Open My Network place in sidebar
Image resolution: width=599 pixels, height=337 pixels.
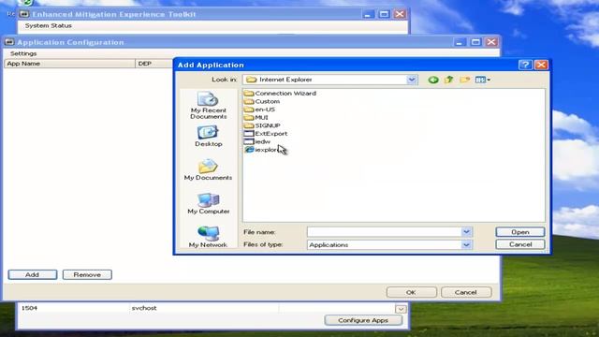click(208, 237)
